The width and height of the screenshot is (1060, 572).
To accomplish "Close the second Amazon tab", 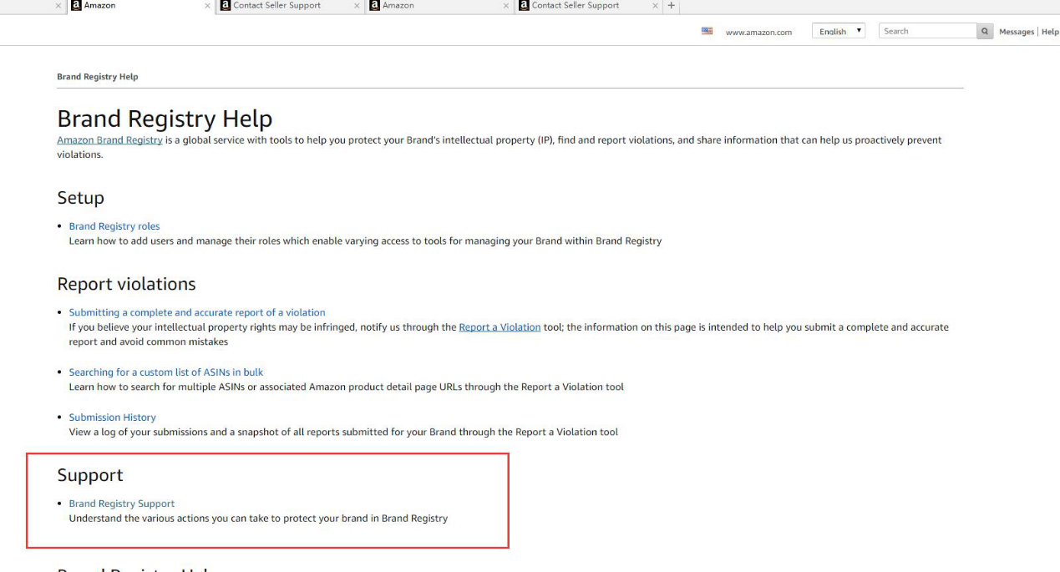I will point(505,6).
